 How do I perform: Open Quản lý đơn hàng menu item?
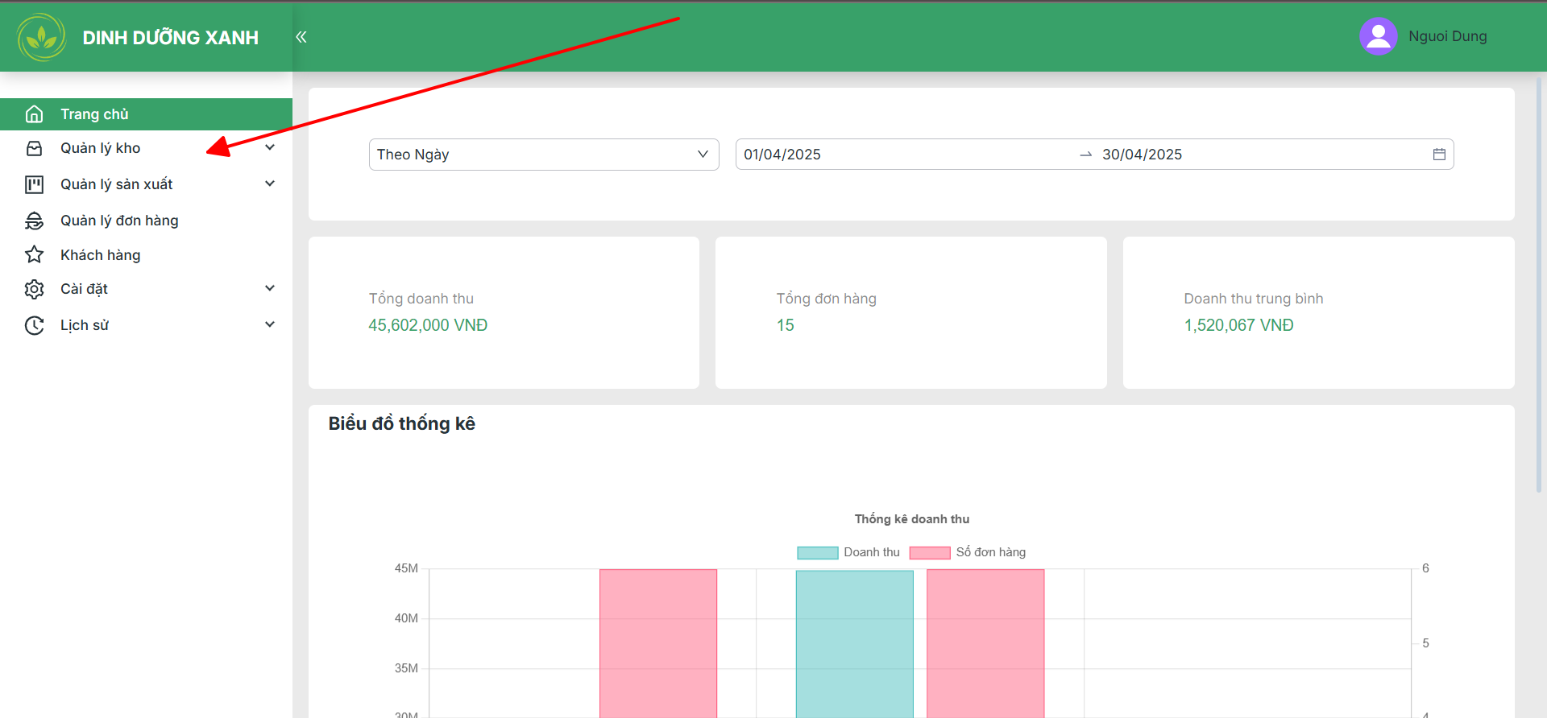click(146, 221)
